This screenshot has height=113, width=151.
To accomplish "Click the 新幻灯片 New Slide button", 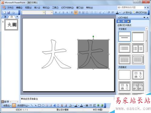I will (140, 13).
